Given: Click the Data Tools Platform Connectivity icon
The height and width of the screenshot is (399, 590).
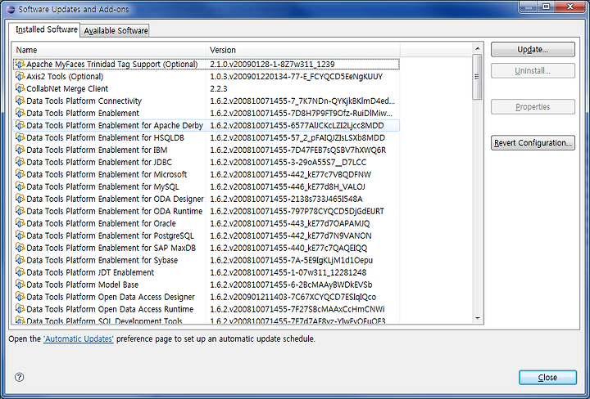Looking at the screenshot, I should pyautogui.click(x=20, y=101).
